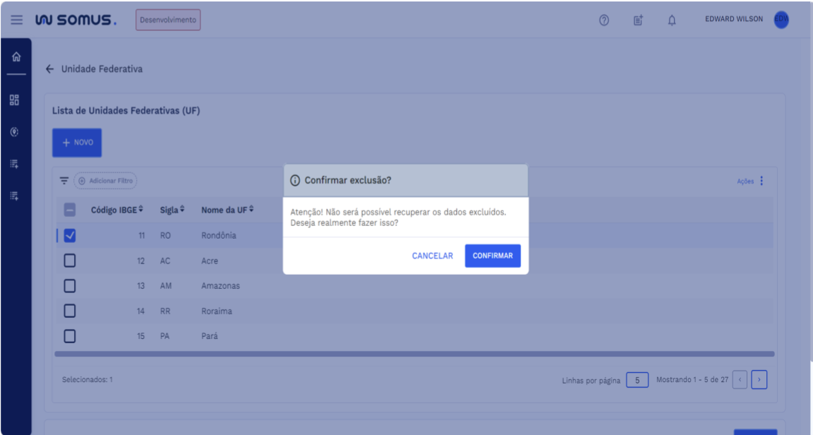Click the rows per page field
Viewport: 813px width, 435px height.
(x=637, y=381)
